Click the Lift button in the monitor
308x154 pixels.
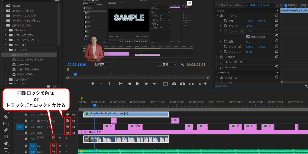pos(182,84)
